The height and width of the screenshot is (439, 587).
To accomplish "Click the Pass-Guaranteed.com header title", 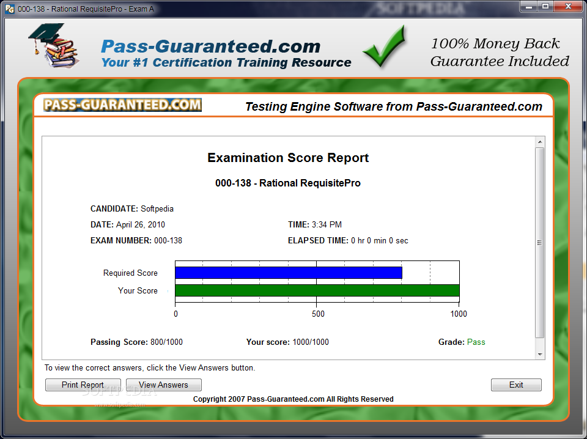I will (x=211, y=46).
